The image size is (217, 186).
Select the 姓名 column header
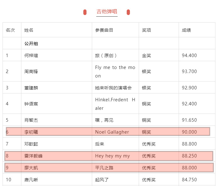(29, 30)
